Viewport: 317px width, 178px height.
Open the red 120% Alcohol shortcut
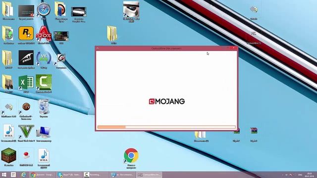coord(44,34)
